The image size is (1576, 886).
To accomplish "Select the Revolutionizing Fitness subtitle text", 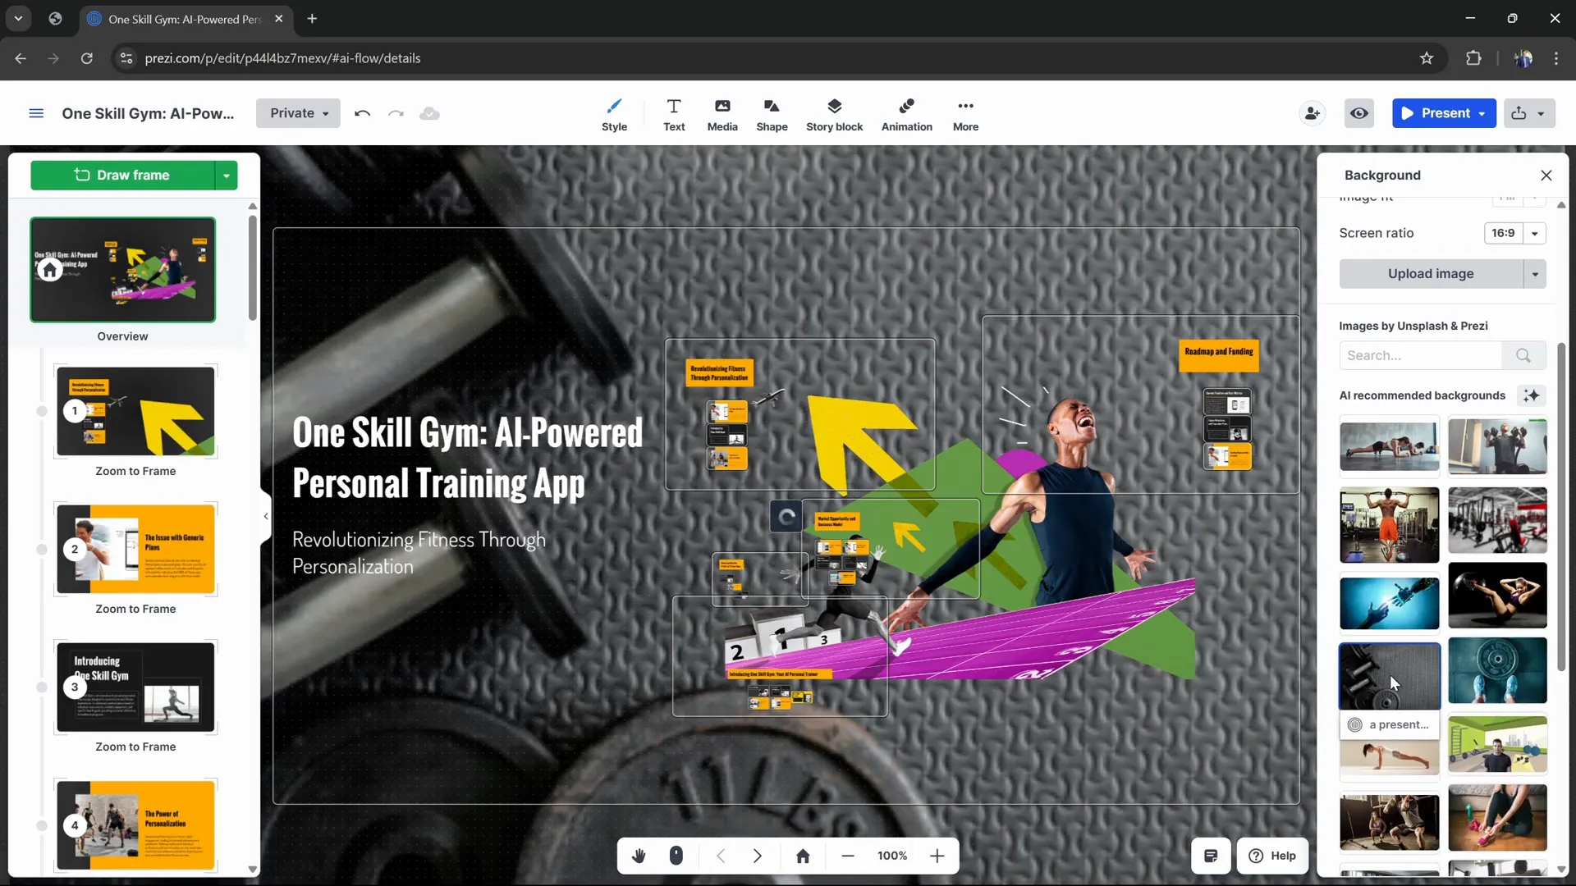I will click(419, 553).
